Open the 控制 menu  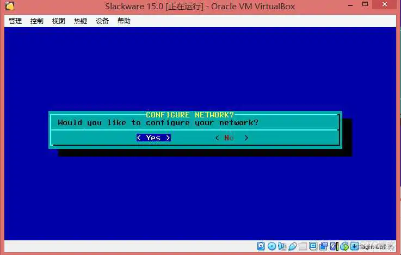coord(37,21)
